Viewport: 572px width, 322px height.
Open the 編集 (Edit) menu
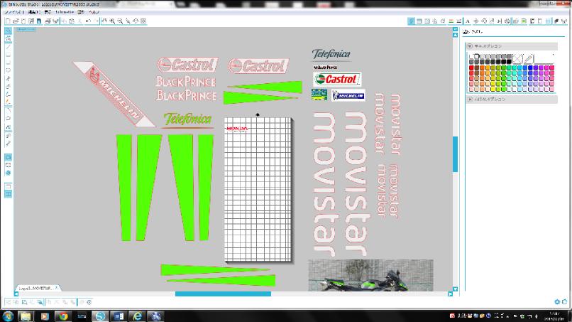click(x=34, y=12)
